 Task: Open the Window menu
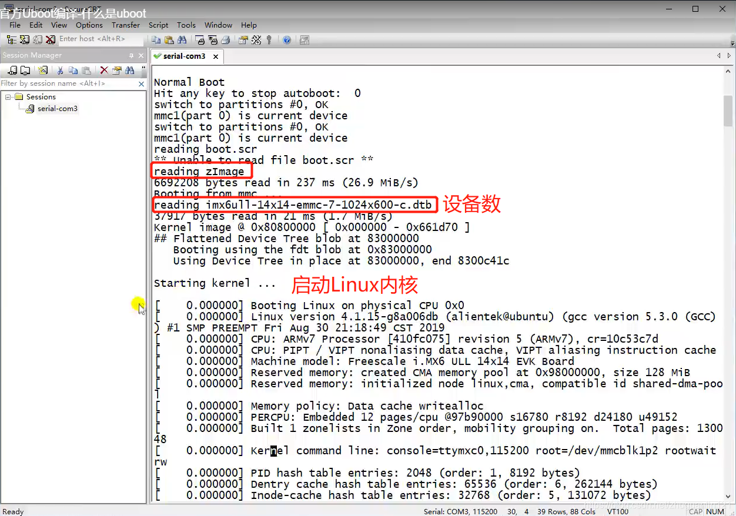tap(218, 25)
